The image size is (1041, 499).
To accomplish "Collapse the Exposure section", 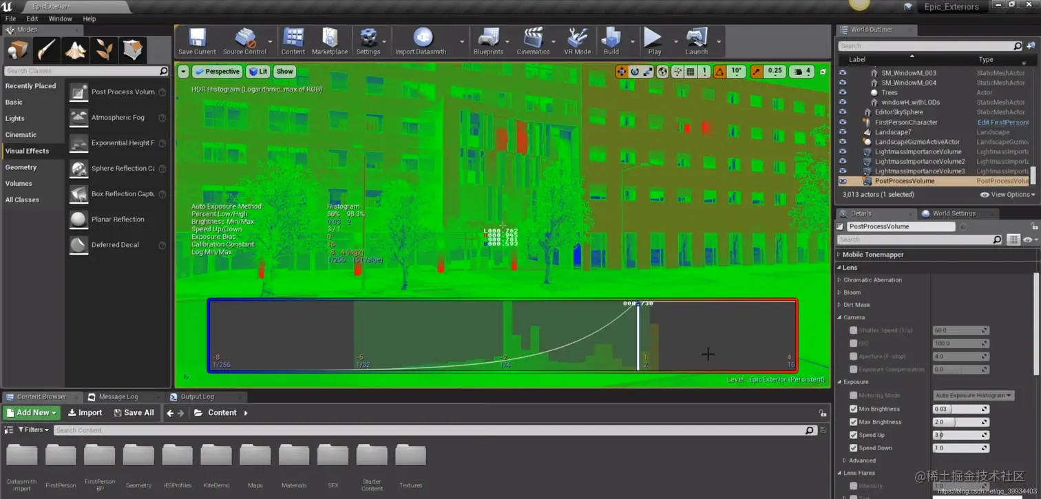I will coord(839,382).
